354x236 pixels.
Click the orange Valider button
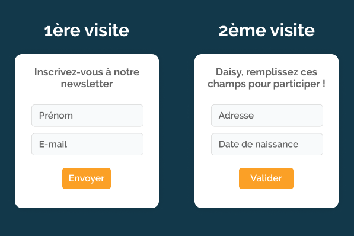pyautogui.click(x=266, y=178)
